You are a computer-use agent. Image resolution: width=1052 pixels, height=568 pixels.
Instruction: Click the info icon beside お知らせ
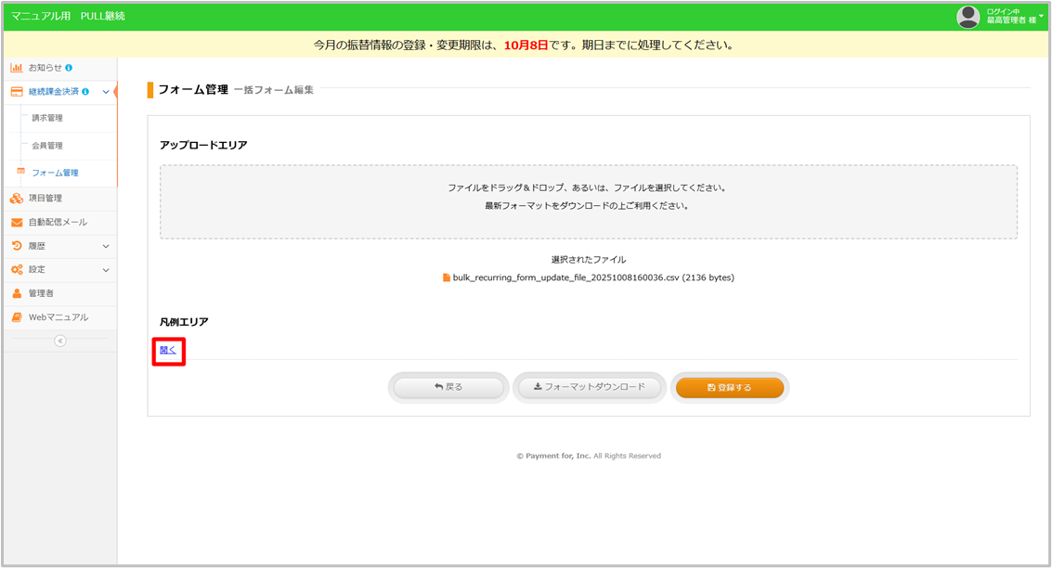(x=69, y=68)
